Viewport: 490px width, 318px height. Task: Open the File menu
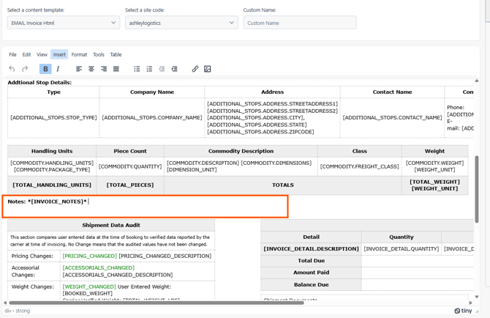pos(12,54)
